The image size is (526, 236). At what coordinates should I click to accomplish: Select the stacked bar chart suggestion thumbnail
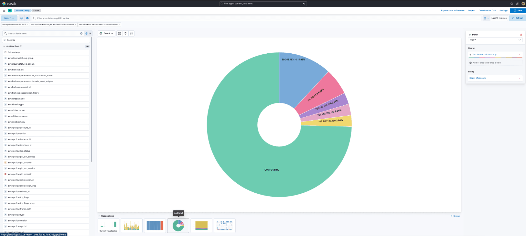pyautogui.click(x=132, y=225)
